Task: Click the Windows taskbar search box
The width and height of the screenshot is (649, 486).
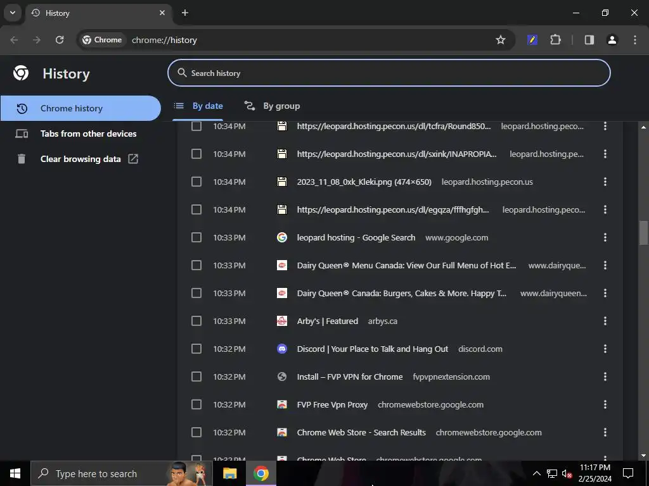Action: (x=121, y=473)
